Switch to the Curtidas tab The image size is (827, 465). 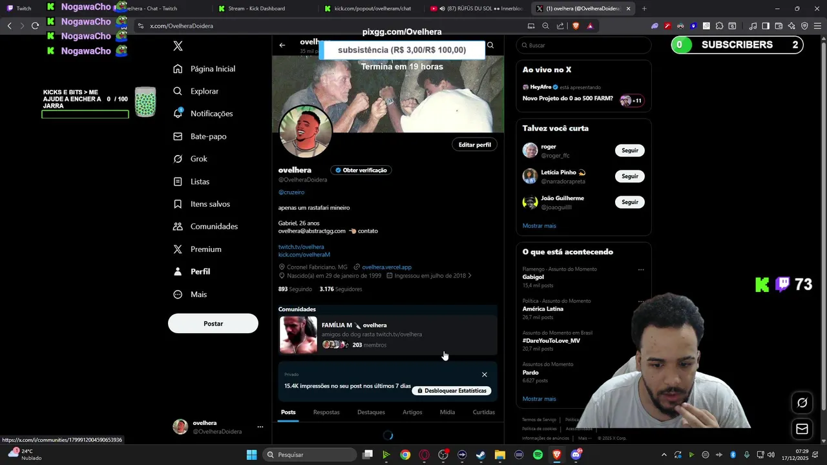pyautogui.click(x=484, y=412)
